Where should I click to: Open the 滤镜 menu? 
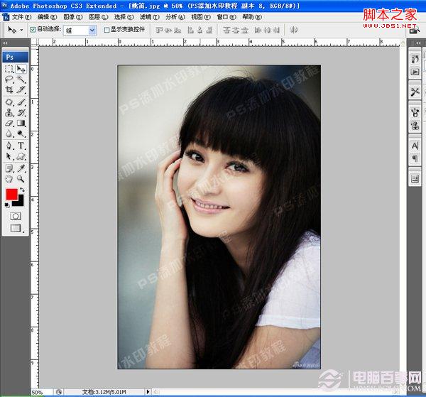149,17
